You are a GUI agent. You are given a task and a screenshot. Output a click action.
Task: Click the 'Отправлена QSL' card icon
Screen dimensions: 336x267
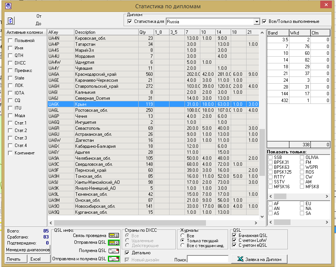[114, 243]
